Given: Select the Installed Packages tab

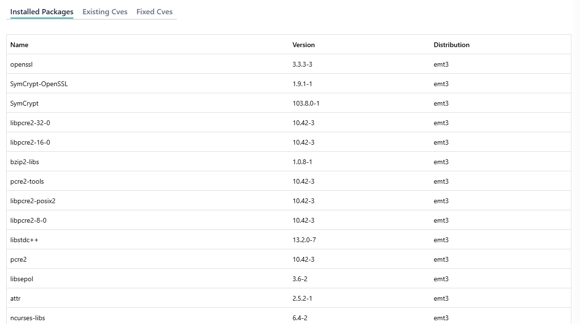Looking at the screenshot, I should point(41,11).
